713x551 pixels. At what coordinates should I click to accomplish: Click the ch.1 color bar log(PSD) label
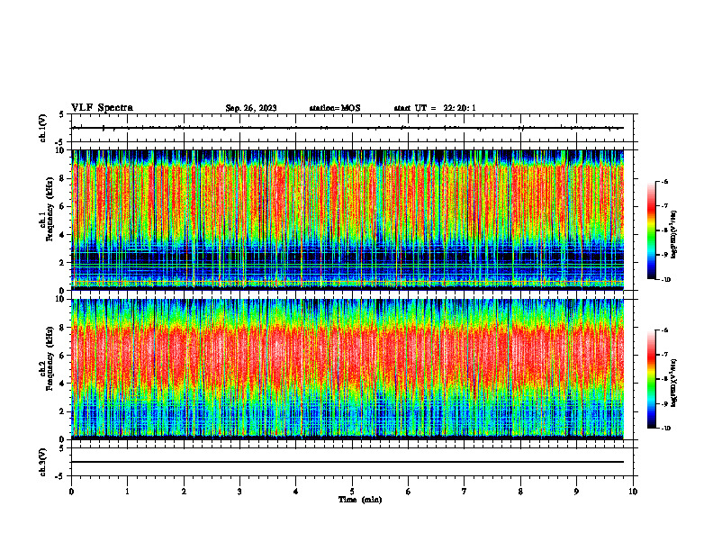674,235
